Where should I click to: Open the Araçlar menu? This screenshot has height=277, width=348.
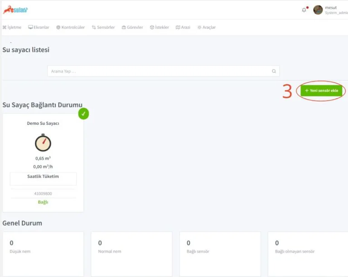[x=207, y=27]
